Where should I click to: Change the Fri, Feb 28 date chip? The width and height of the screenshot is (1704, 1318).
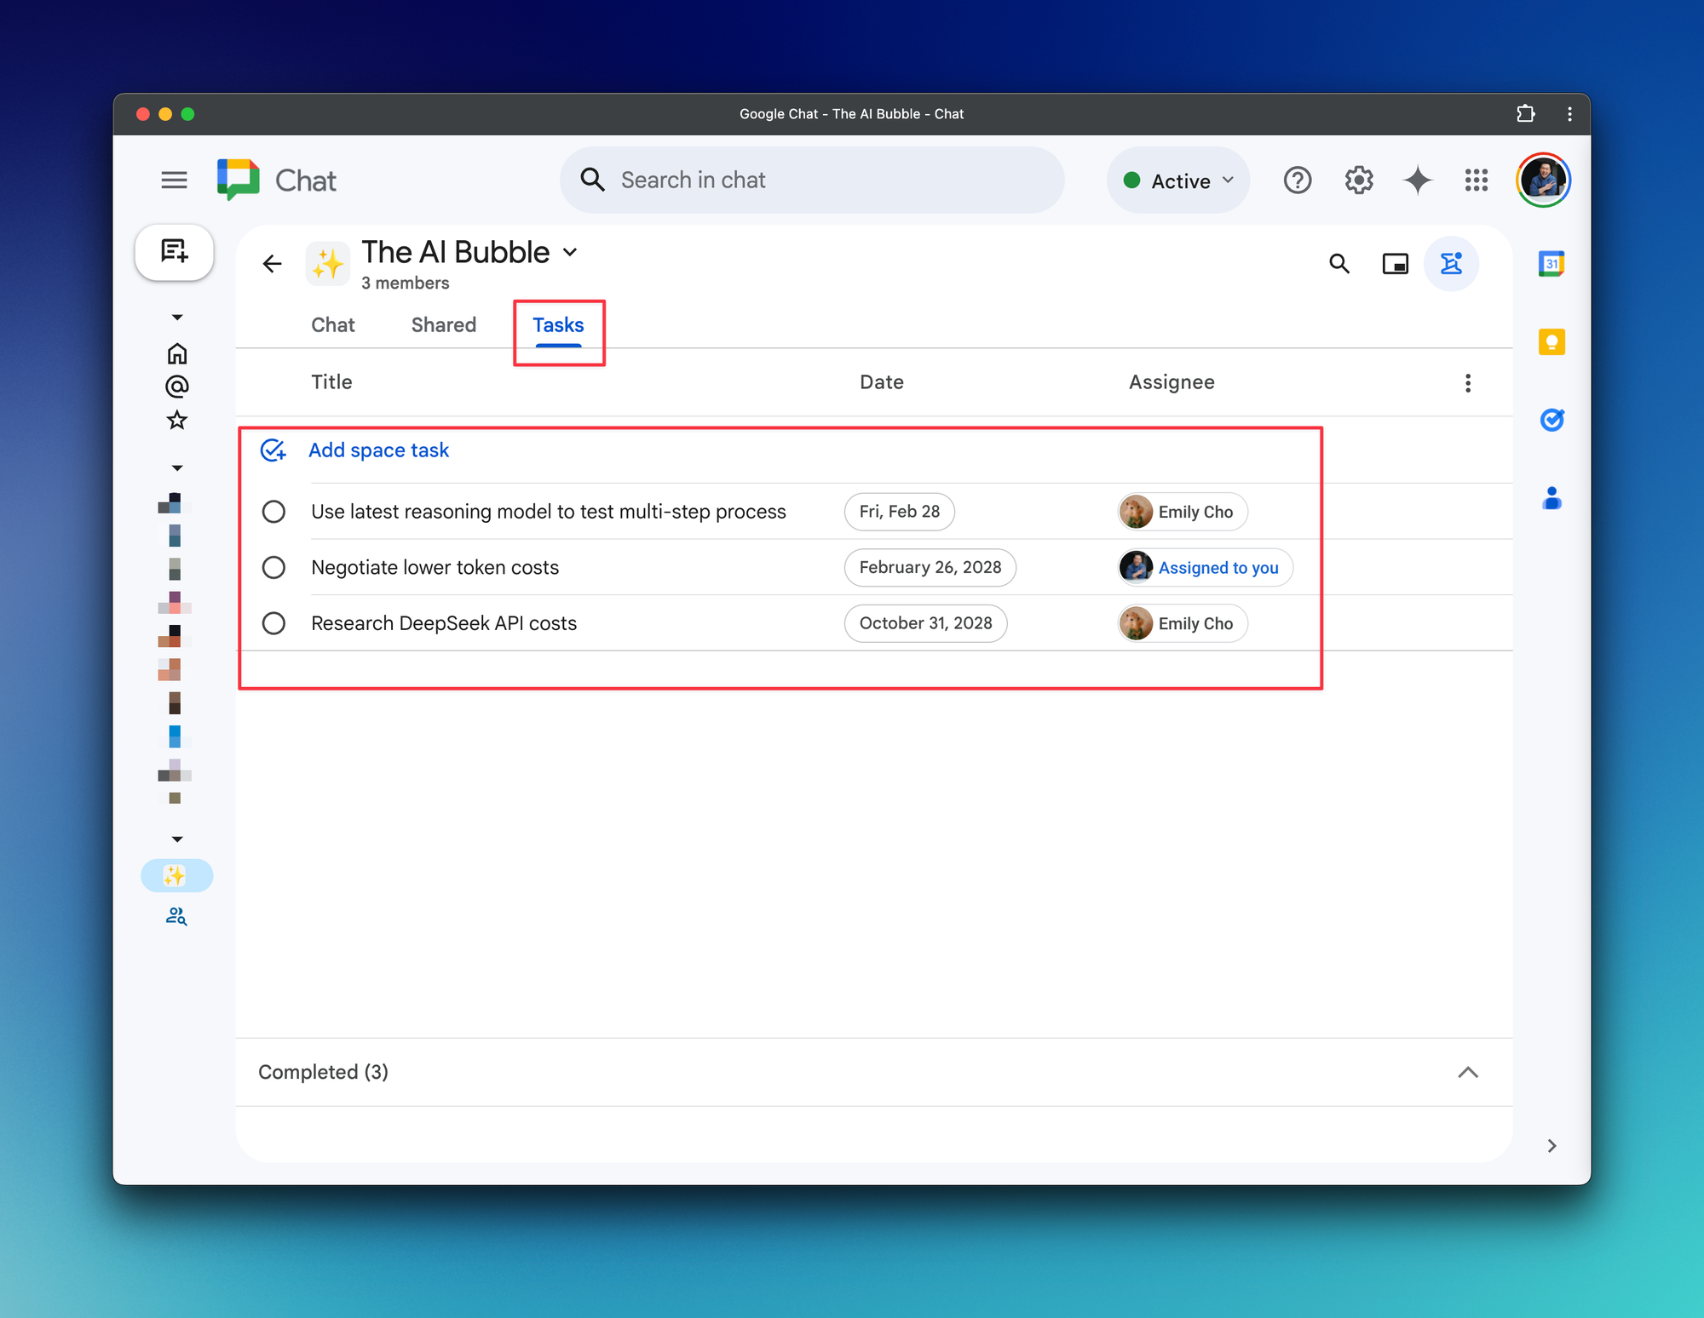click(x=899, y=512)
